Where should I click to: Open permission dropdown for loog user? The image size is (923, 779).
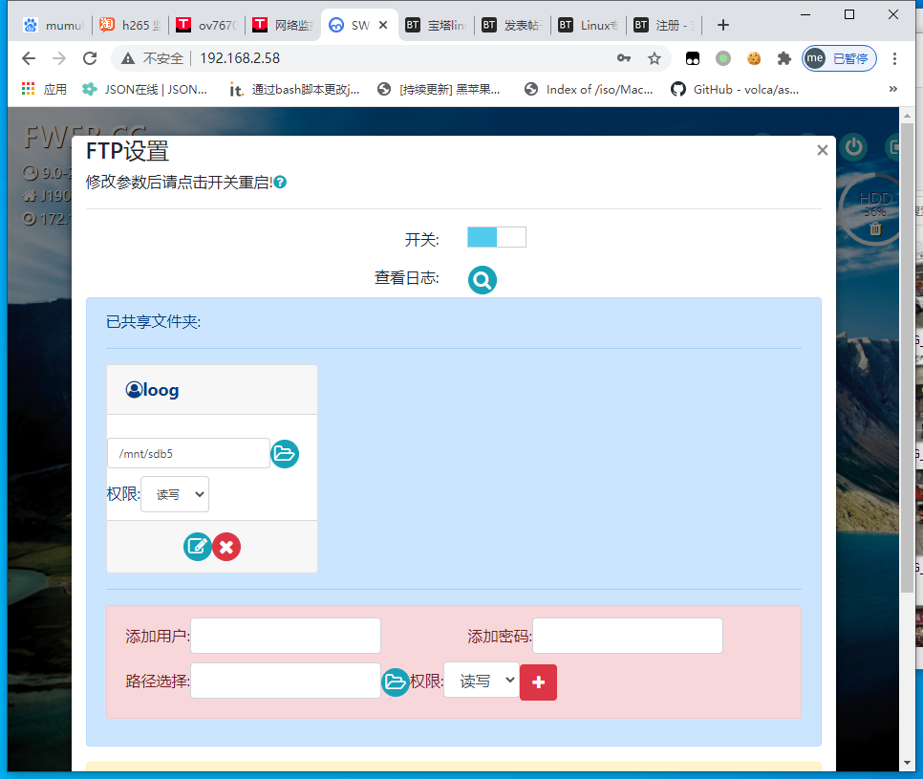(x=175, y=494)
